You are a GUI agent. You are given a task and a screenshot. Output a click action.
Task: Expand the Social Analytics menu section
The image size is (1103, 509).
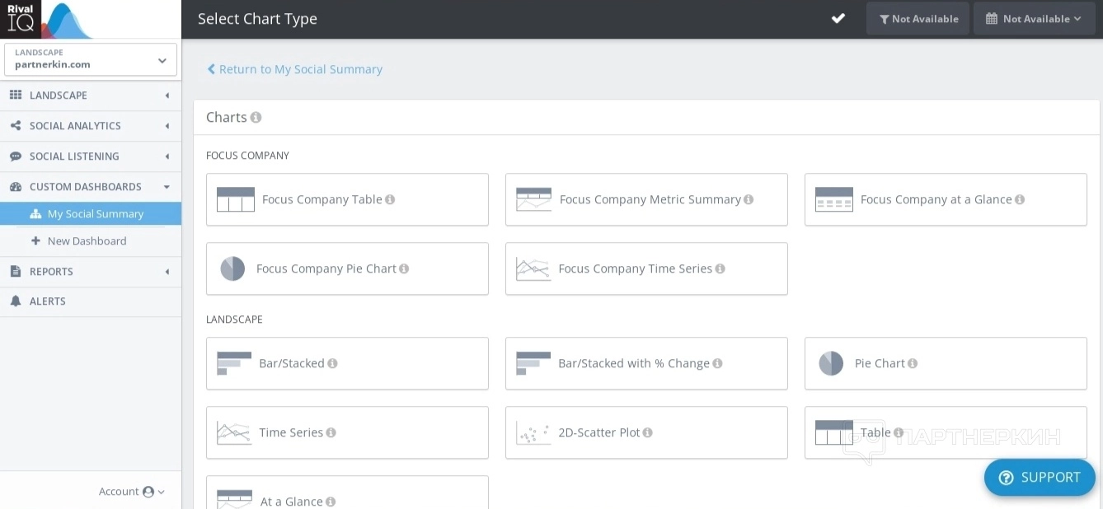91,126
